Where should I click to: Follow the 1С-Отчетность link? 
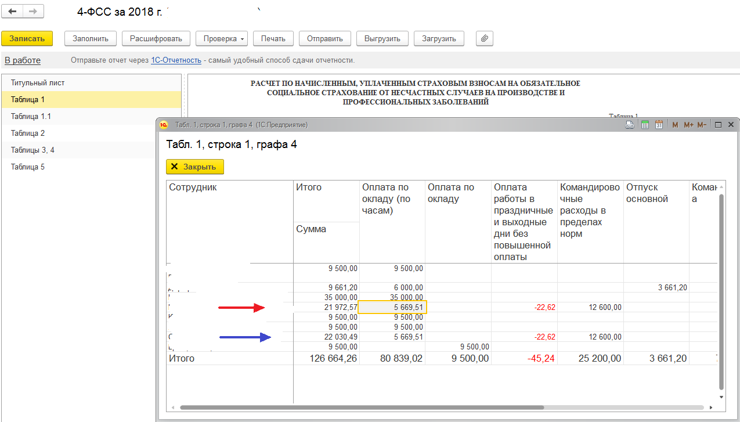176,60
